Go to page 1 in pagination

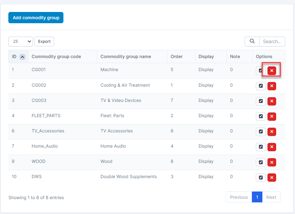click(x=257, y=197)
